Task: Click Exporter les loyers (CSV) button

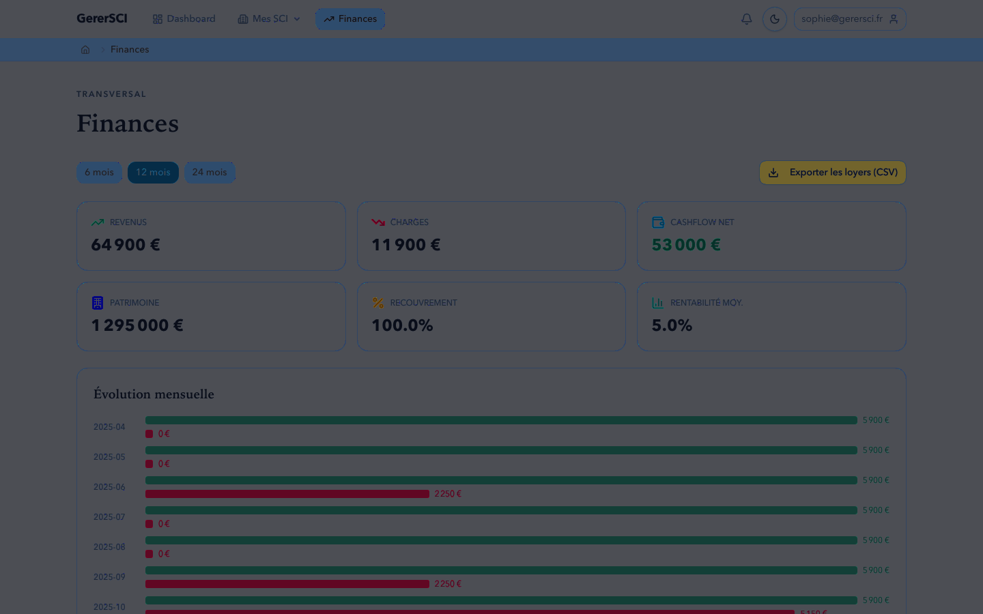Action: coord(832,173)
